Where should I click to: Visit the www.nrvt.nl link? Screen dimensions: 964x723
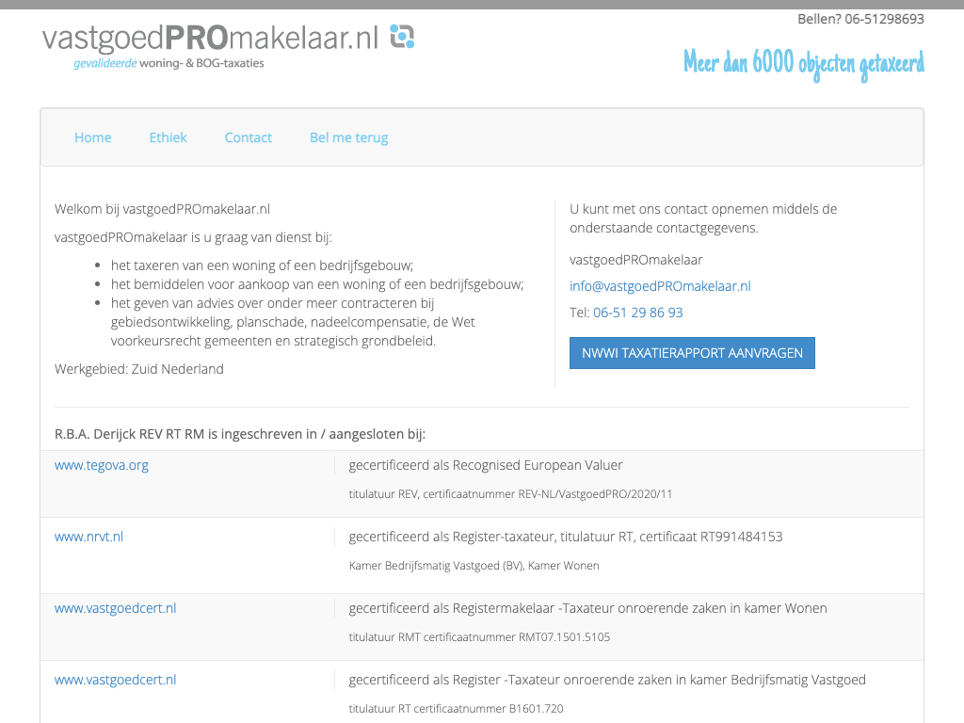(x=88, y=537)
